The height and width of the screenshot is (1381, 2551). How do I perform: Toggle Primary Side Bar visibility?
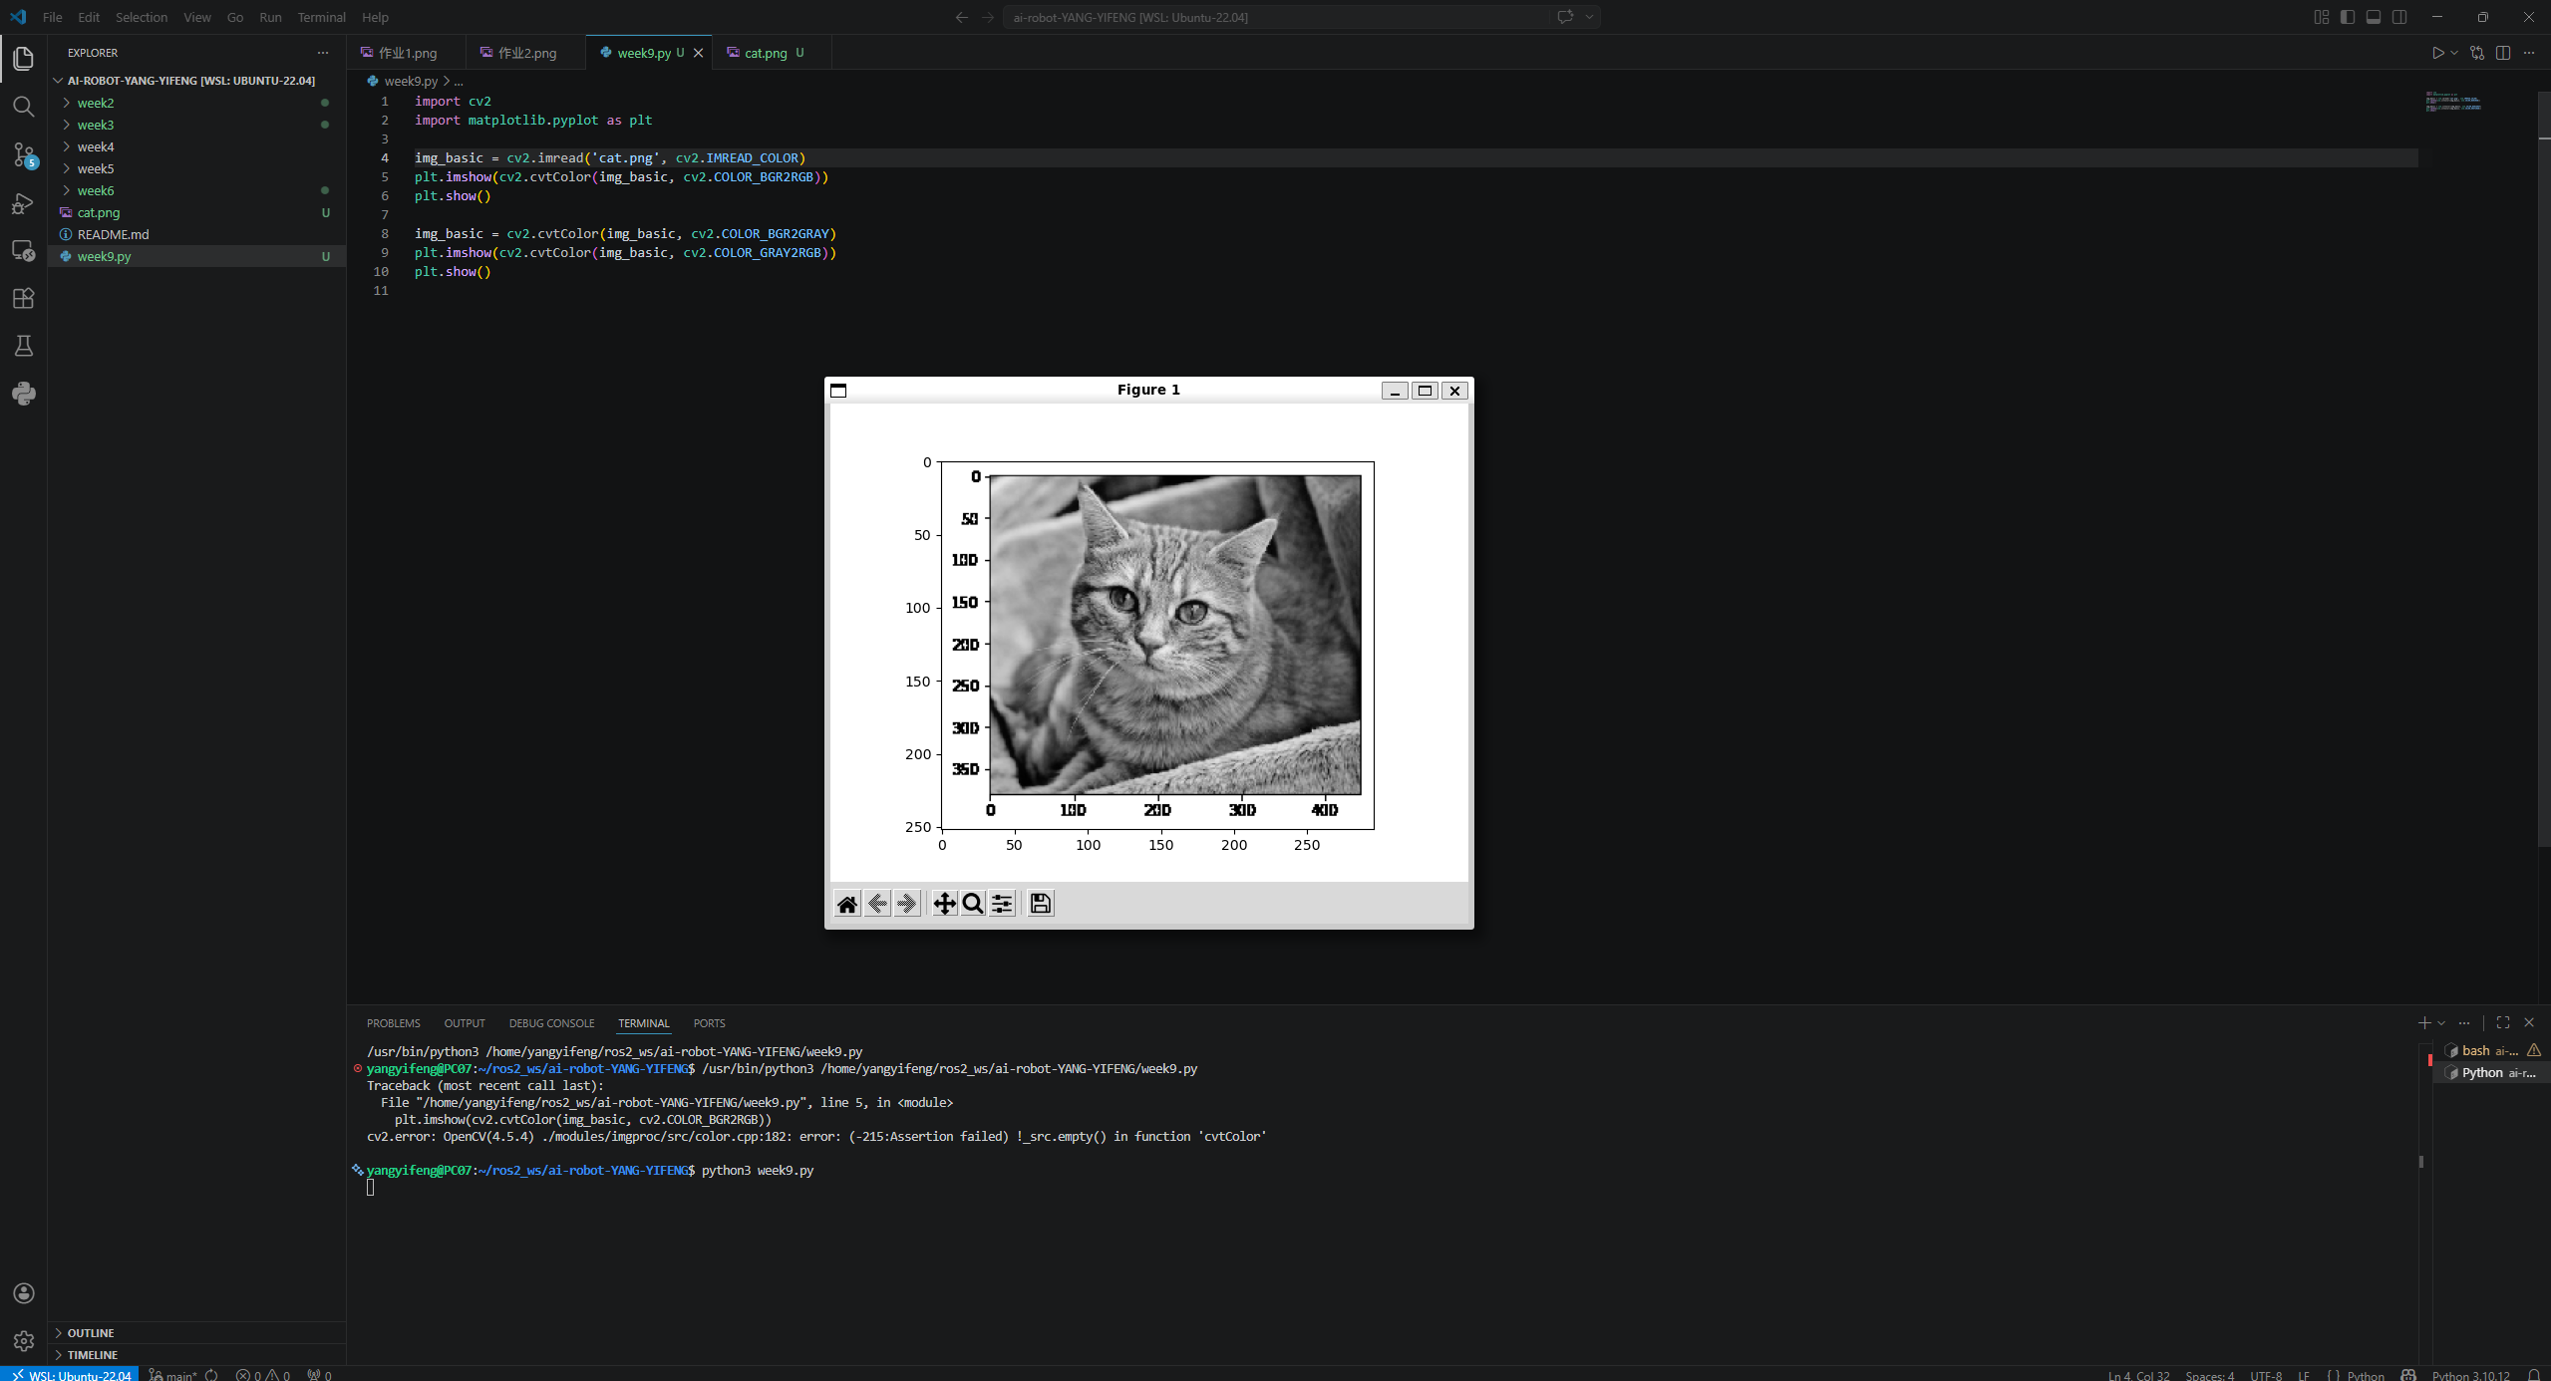(x=2348, y=17)
